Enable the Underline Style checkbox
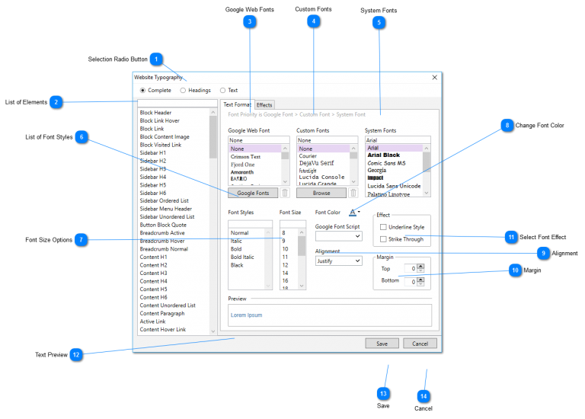 pos(383,227)
